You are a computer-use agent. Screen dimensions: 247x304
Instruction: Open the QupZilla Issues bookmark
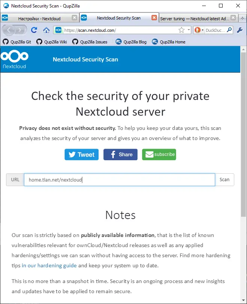pos(89,42)
